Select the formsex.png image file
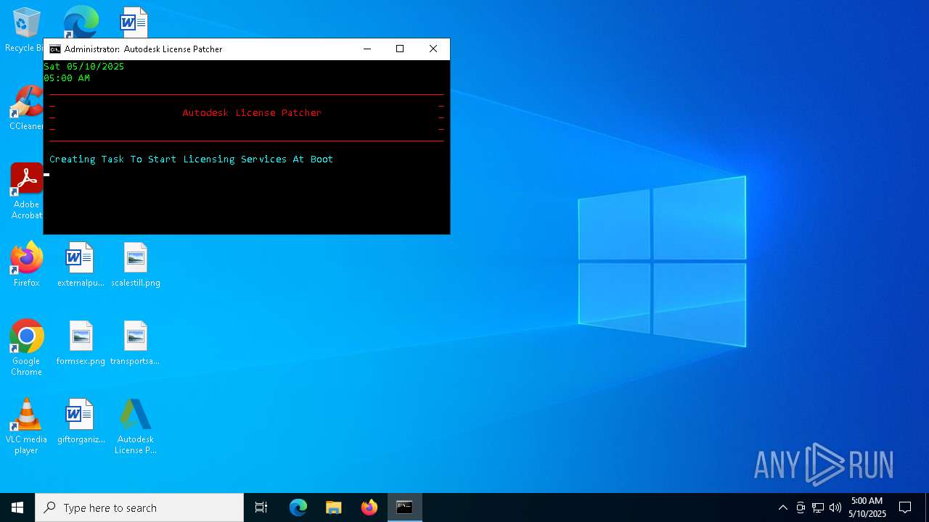The image size is (929, 522). [81, 343]
